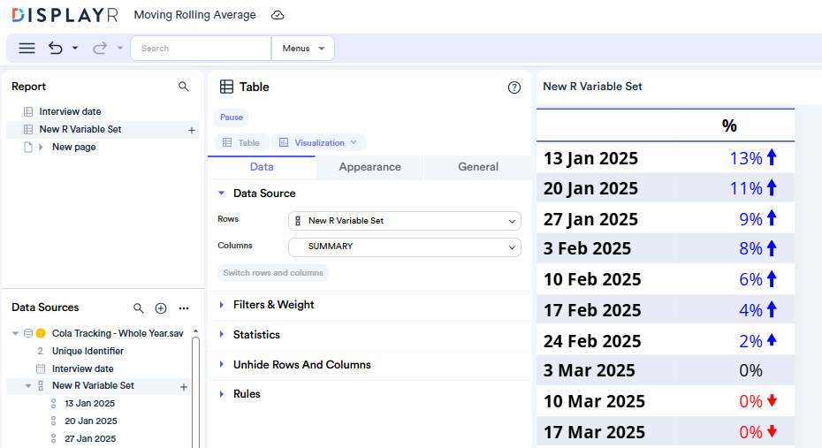Select Interview date in Report tree
Image resolution: width=822 pixels, height=448 pixels.
click(x=70, y=112)
